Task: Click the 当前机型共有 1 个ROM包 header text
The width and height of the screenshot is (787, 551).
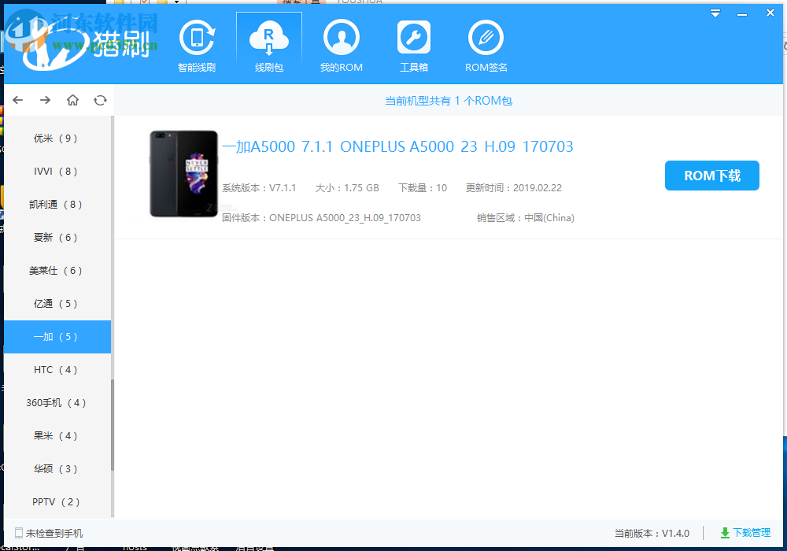Action: coord(449,101)
